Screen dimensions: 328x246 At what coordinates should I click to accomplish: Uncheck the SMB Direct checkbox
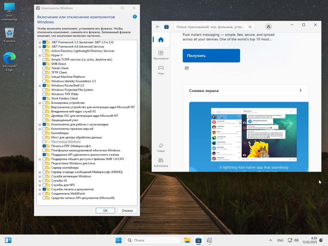pos(44,64)
